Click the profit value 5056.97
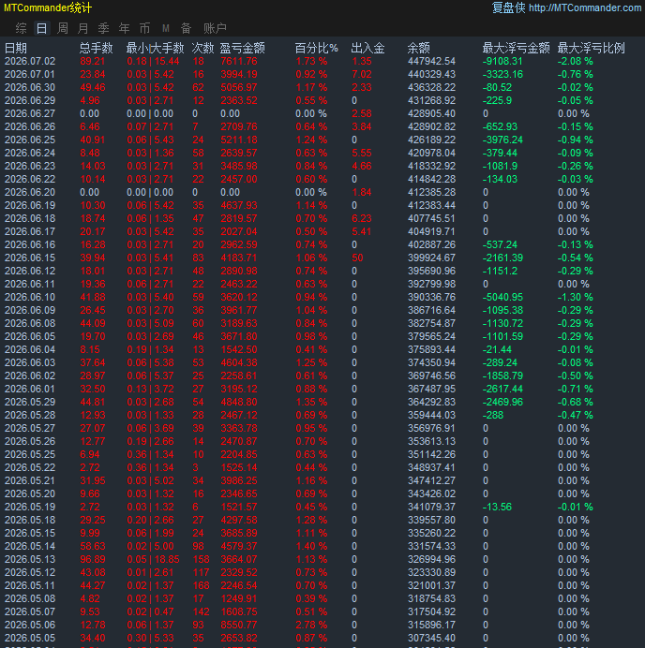 point(239,88)
